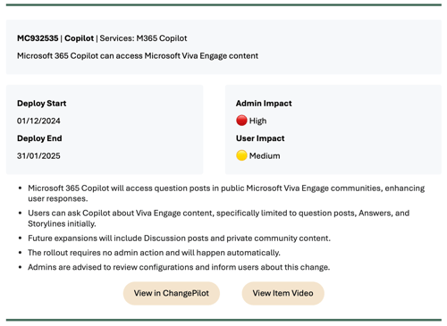Click the Services: M365 Copilot text

pyautogui.click(x=143, y=38)
